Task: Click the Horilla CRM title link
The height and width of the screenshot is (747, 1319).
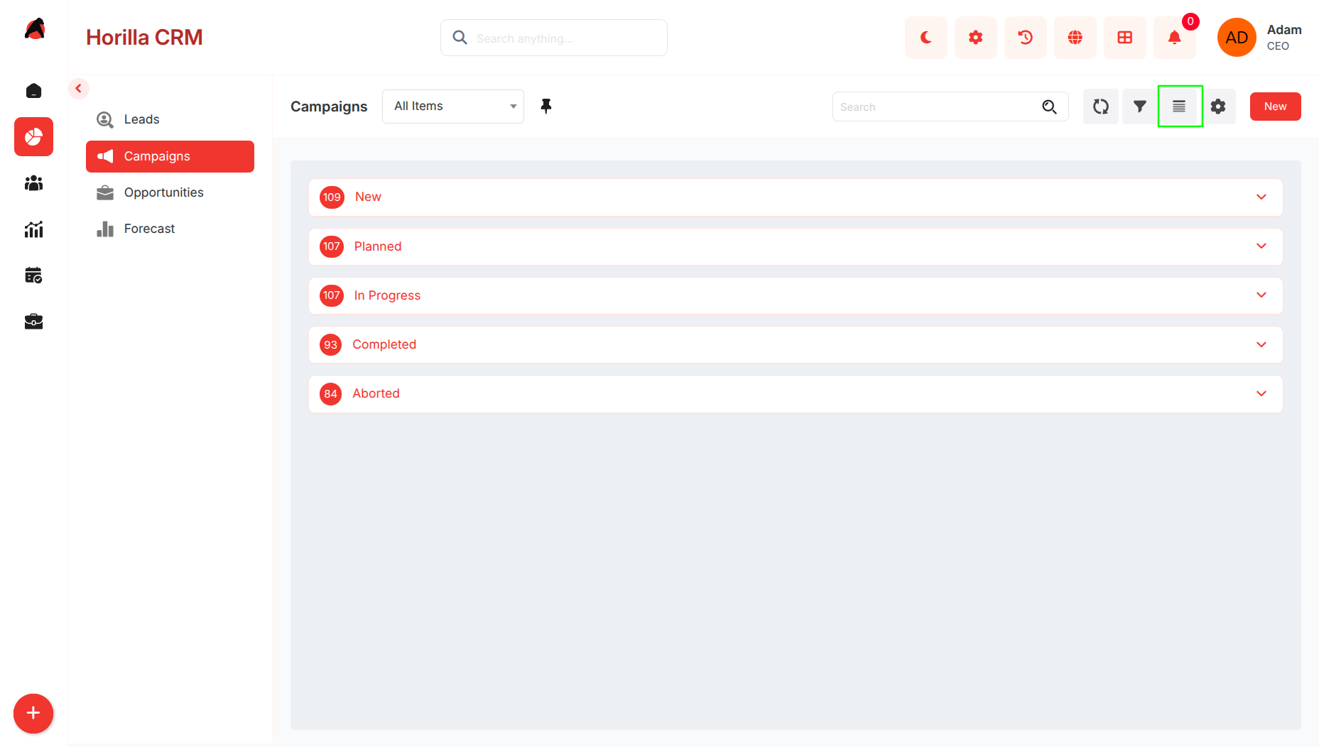Action: [x=144, y=38]
